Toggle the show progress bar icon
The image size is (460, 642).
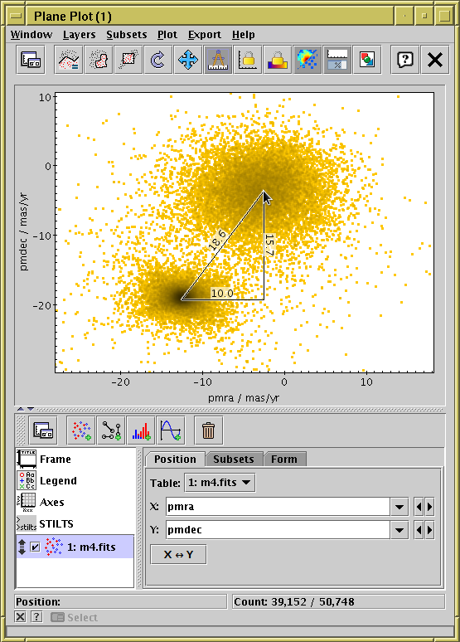[x=337, y=60]
